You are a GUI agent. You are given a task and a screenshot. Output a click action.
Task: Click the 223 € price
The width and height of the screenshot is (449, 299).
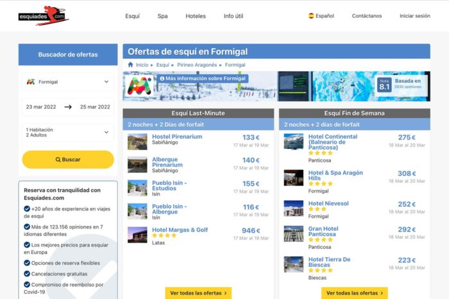click(x=407, y=260)
